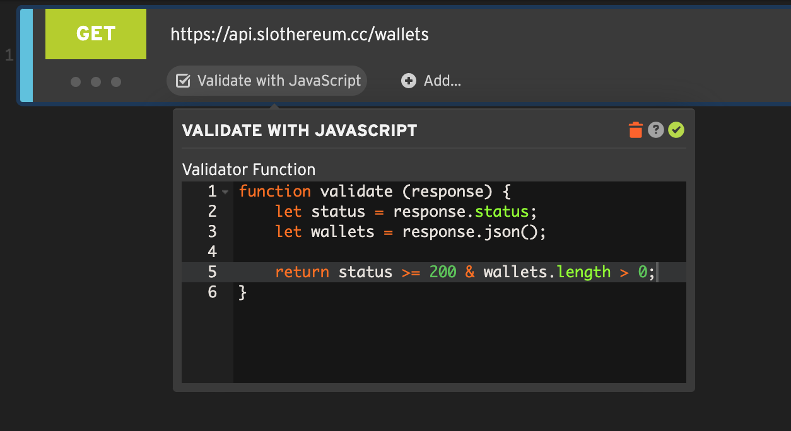Open help for Validate with JavaScript
The height and width of the screenshot is (431, 791).
pyautogui.click(x=656, y=130)
